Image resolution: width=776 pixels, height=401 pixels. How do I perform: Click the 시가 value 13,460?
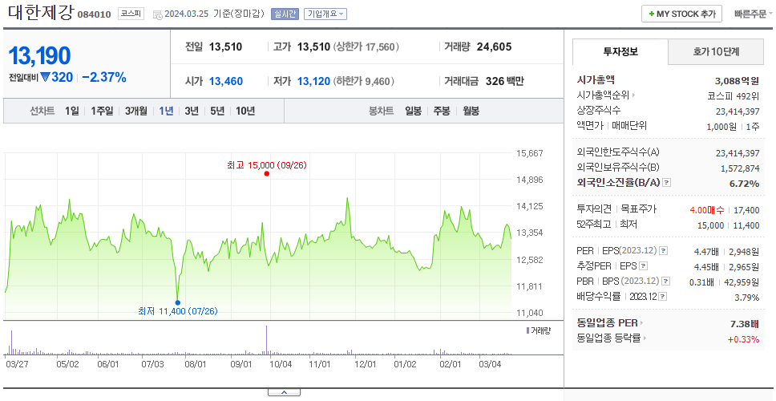[226, 81]
